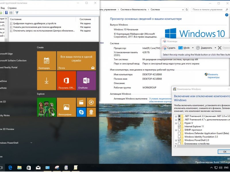Image resolution: width=230 pixels, height=172 pixels.
Task: Expand the Windows PowerShell 2.0 node
Action: [x=176, y=140]
